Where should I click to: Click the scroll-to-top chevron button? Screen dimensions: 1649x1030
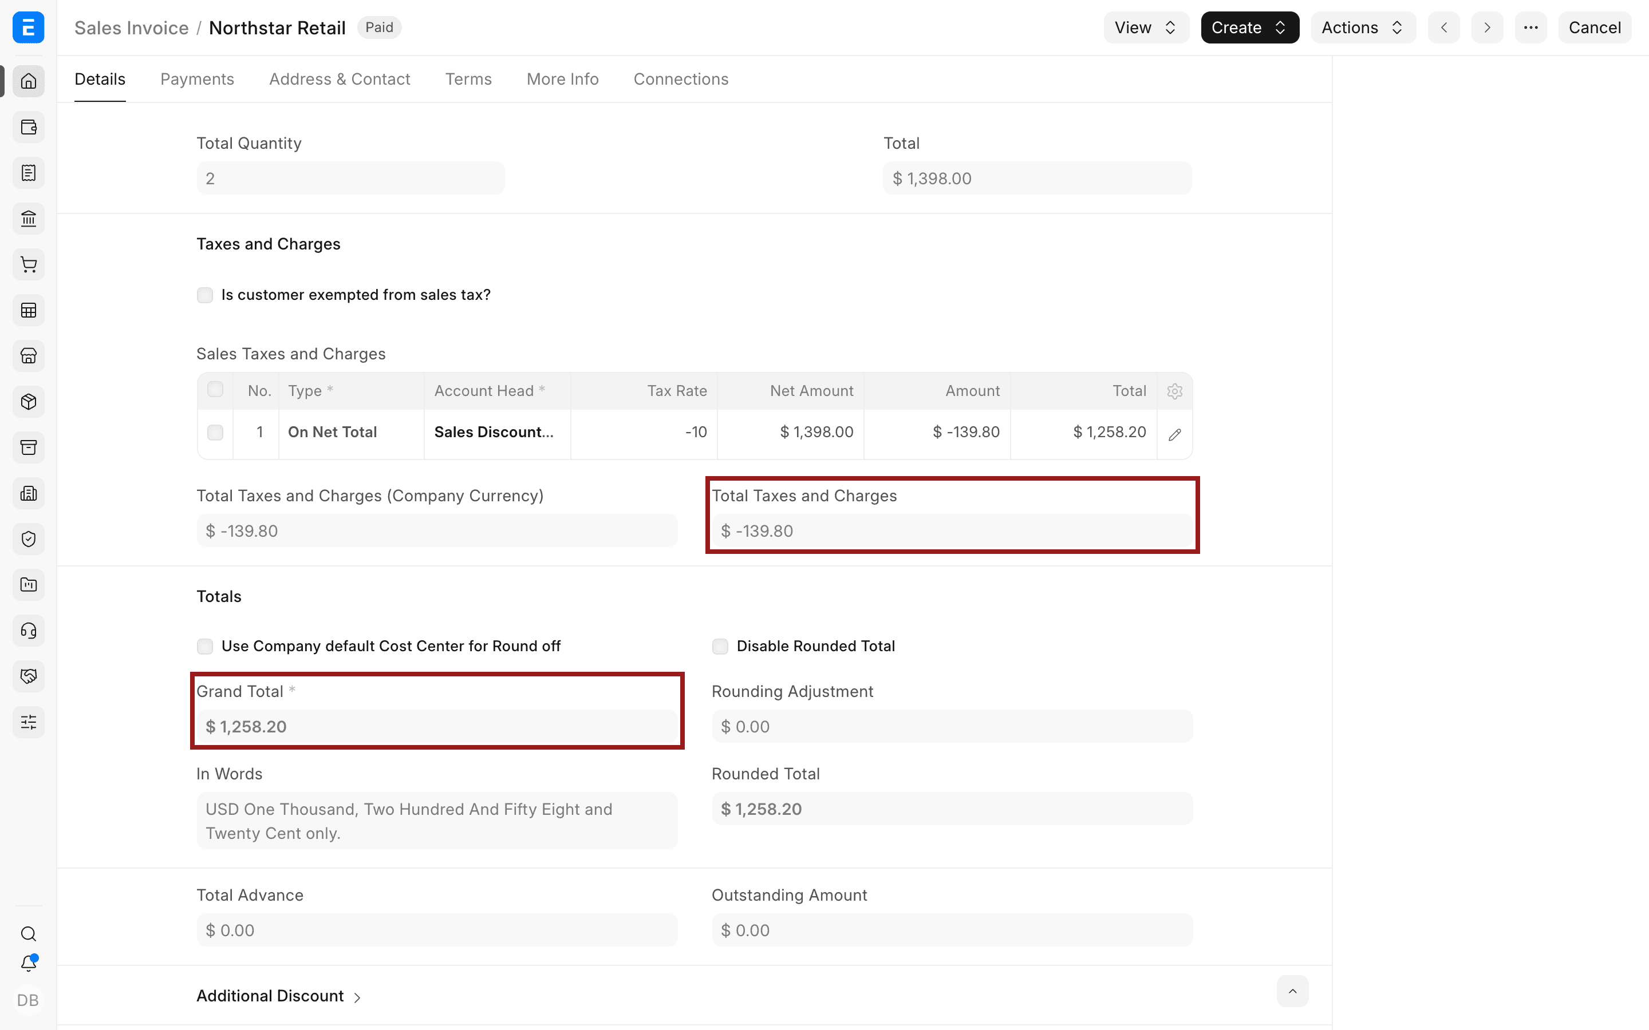coord(1292,991)
